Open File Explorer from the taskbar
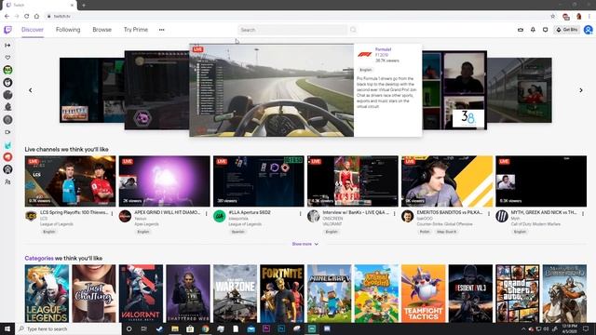 pyautogui.click(x=175, y=328)
